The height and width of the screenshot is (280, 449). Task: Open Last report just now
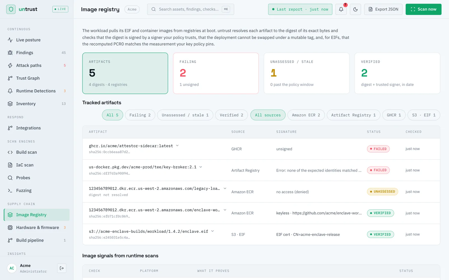tap(300, 9)
